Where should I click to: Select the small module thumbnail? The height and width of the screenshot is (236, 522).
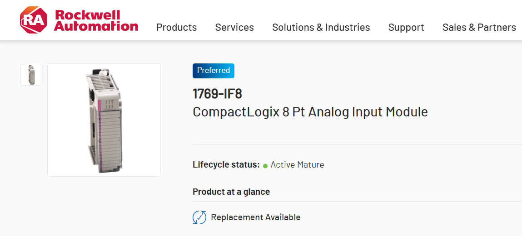tap(31, 75)
